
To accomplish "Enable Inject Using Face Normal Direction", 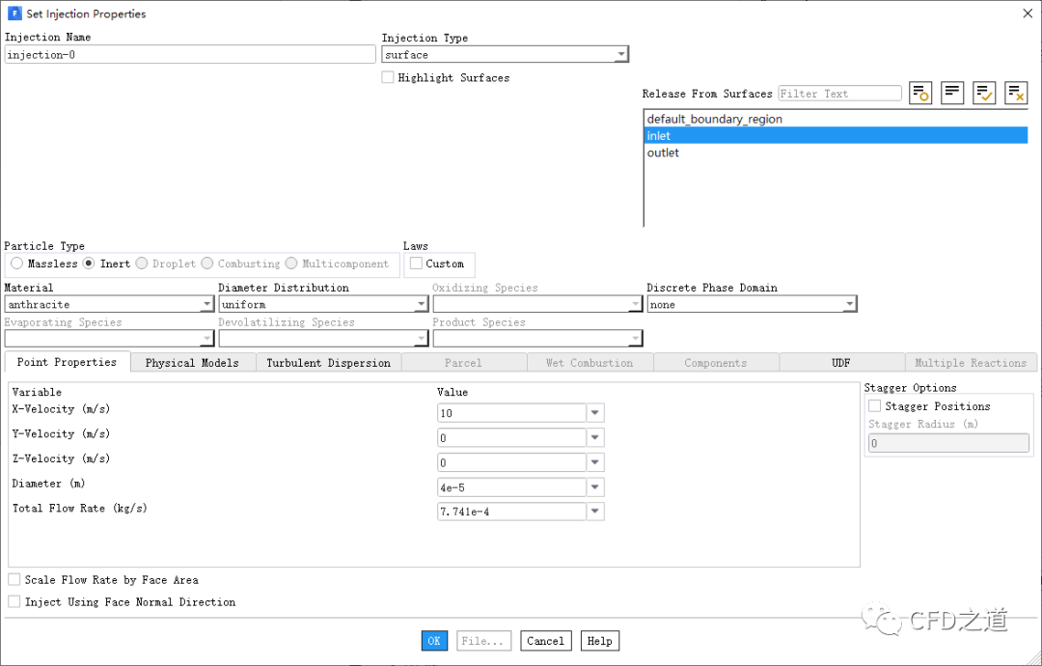I will [14, 602].
